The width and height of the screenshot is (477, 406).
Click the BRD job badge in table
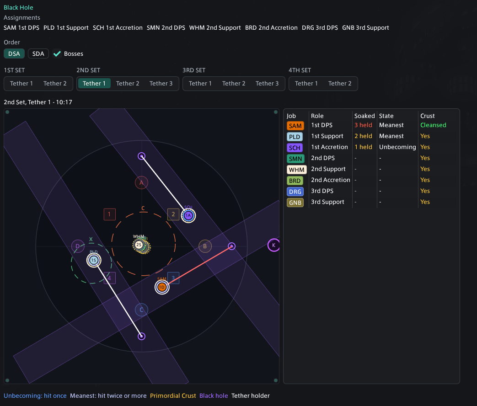click(x=295, y=180)
